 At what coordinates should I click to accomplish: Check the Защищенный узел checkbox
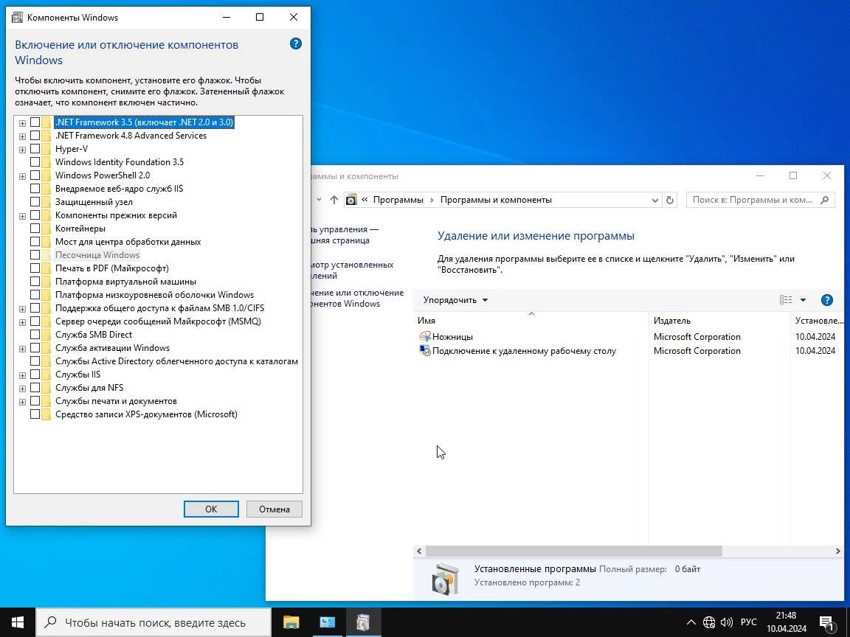pos(35,202)
